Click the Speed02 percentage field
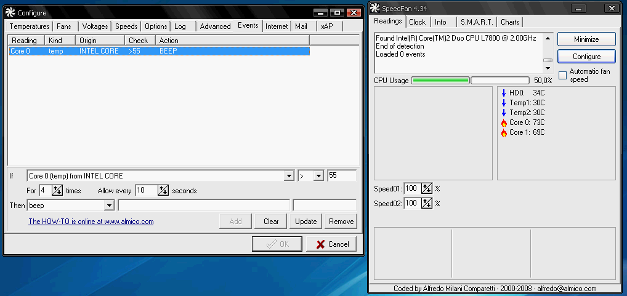The height and width of the screenshot is (296, 627). [x=413, y=203]
